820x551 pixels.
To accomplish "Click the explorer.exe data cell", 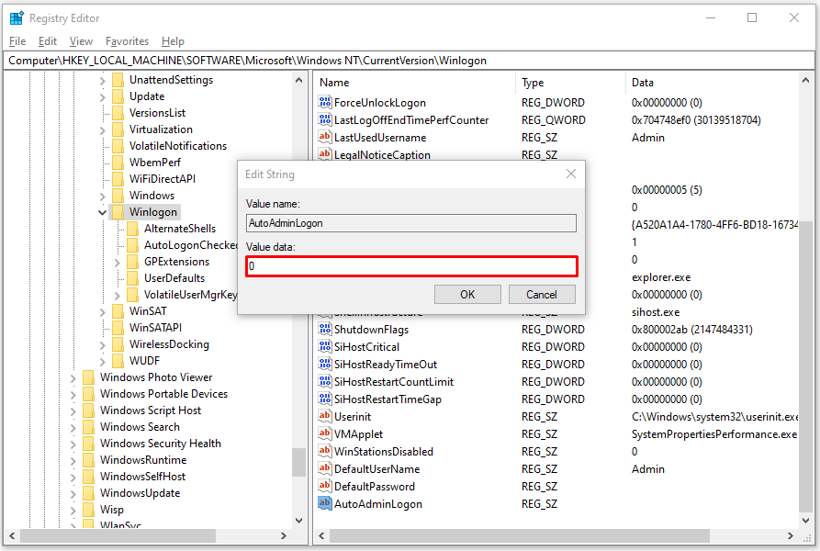I will (x=661, y=277).
